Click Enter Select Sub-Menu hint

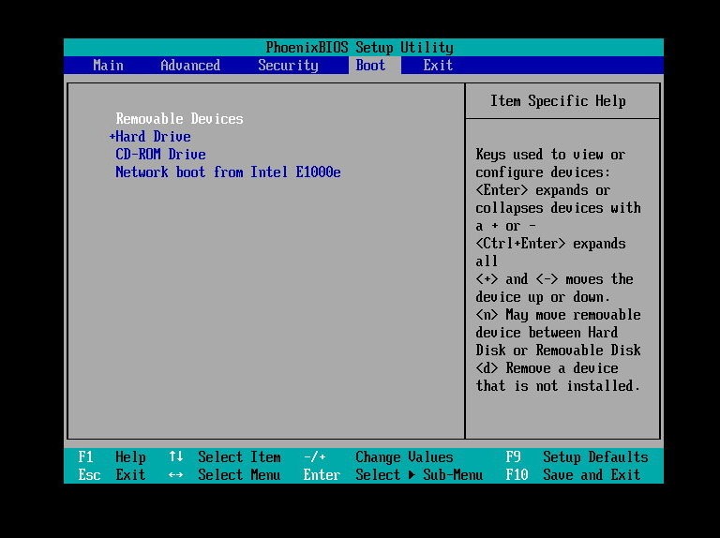(393, 475)
